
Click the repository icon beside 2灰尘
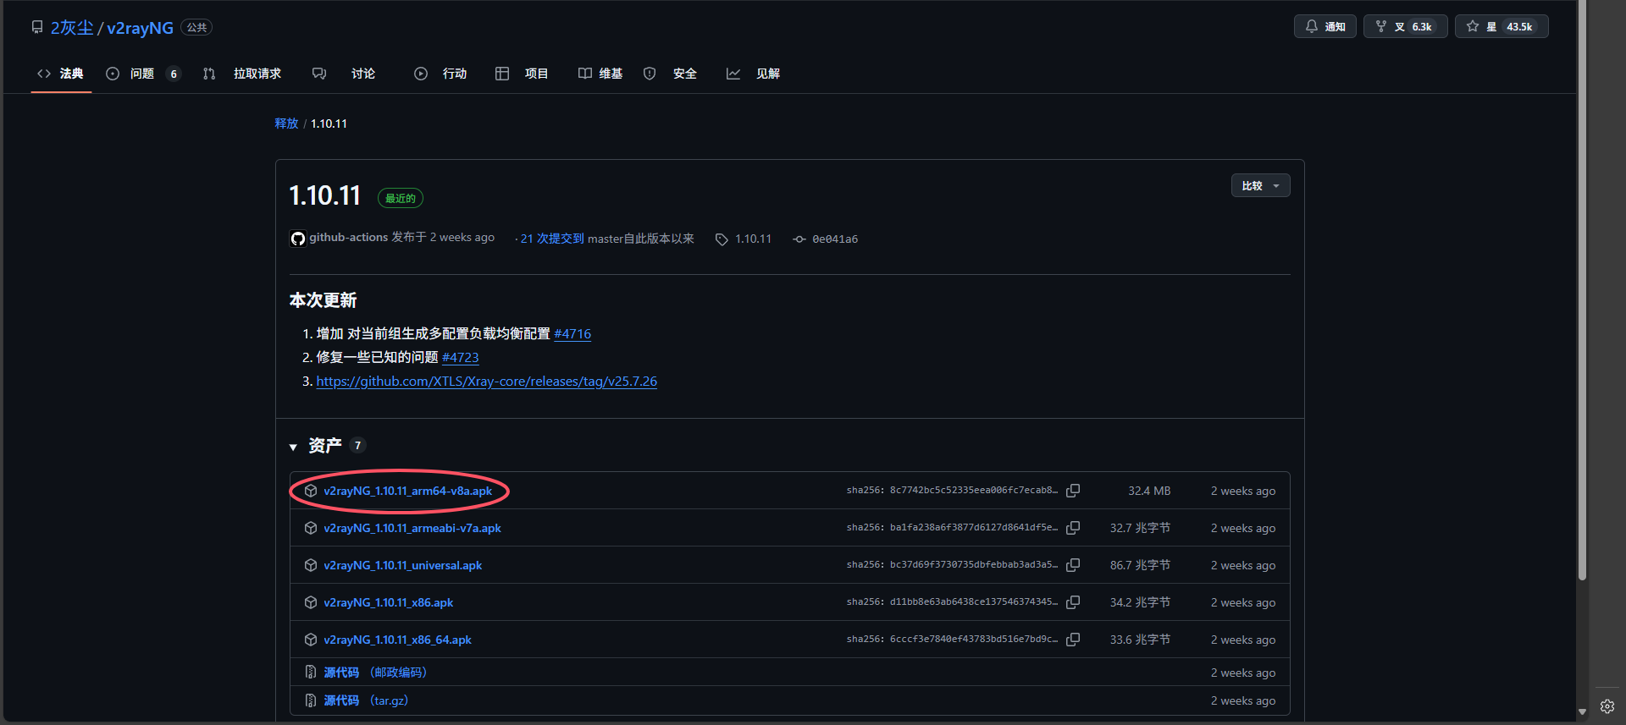coord(37,27)
